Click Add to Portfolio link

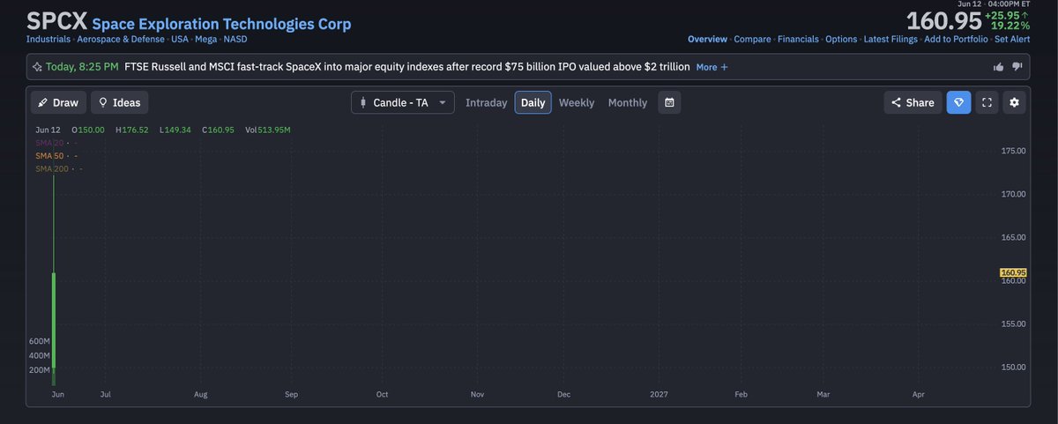click(x=956, y=40)
